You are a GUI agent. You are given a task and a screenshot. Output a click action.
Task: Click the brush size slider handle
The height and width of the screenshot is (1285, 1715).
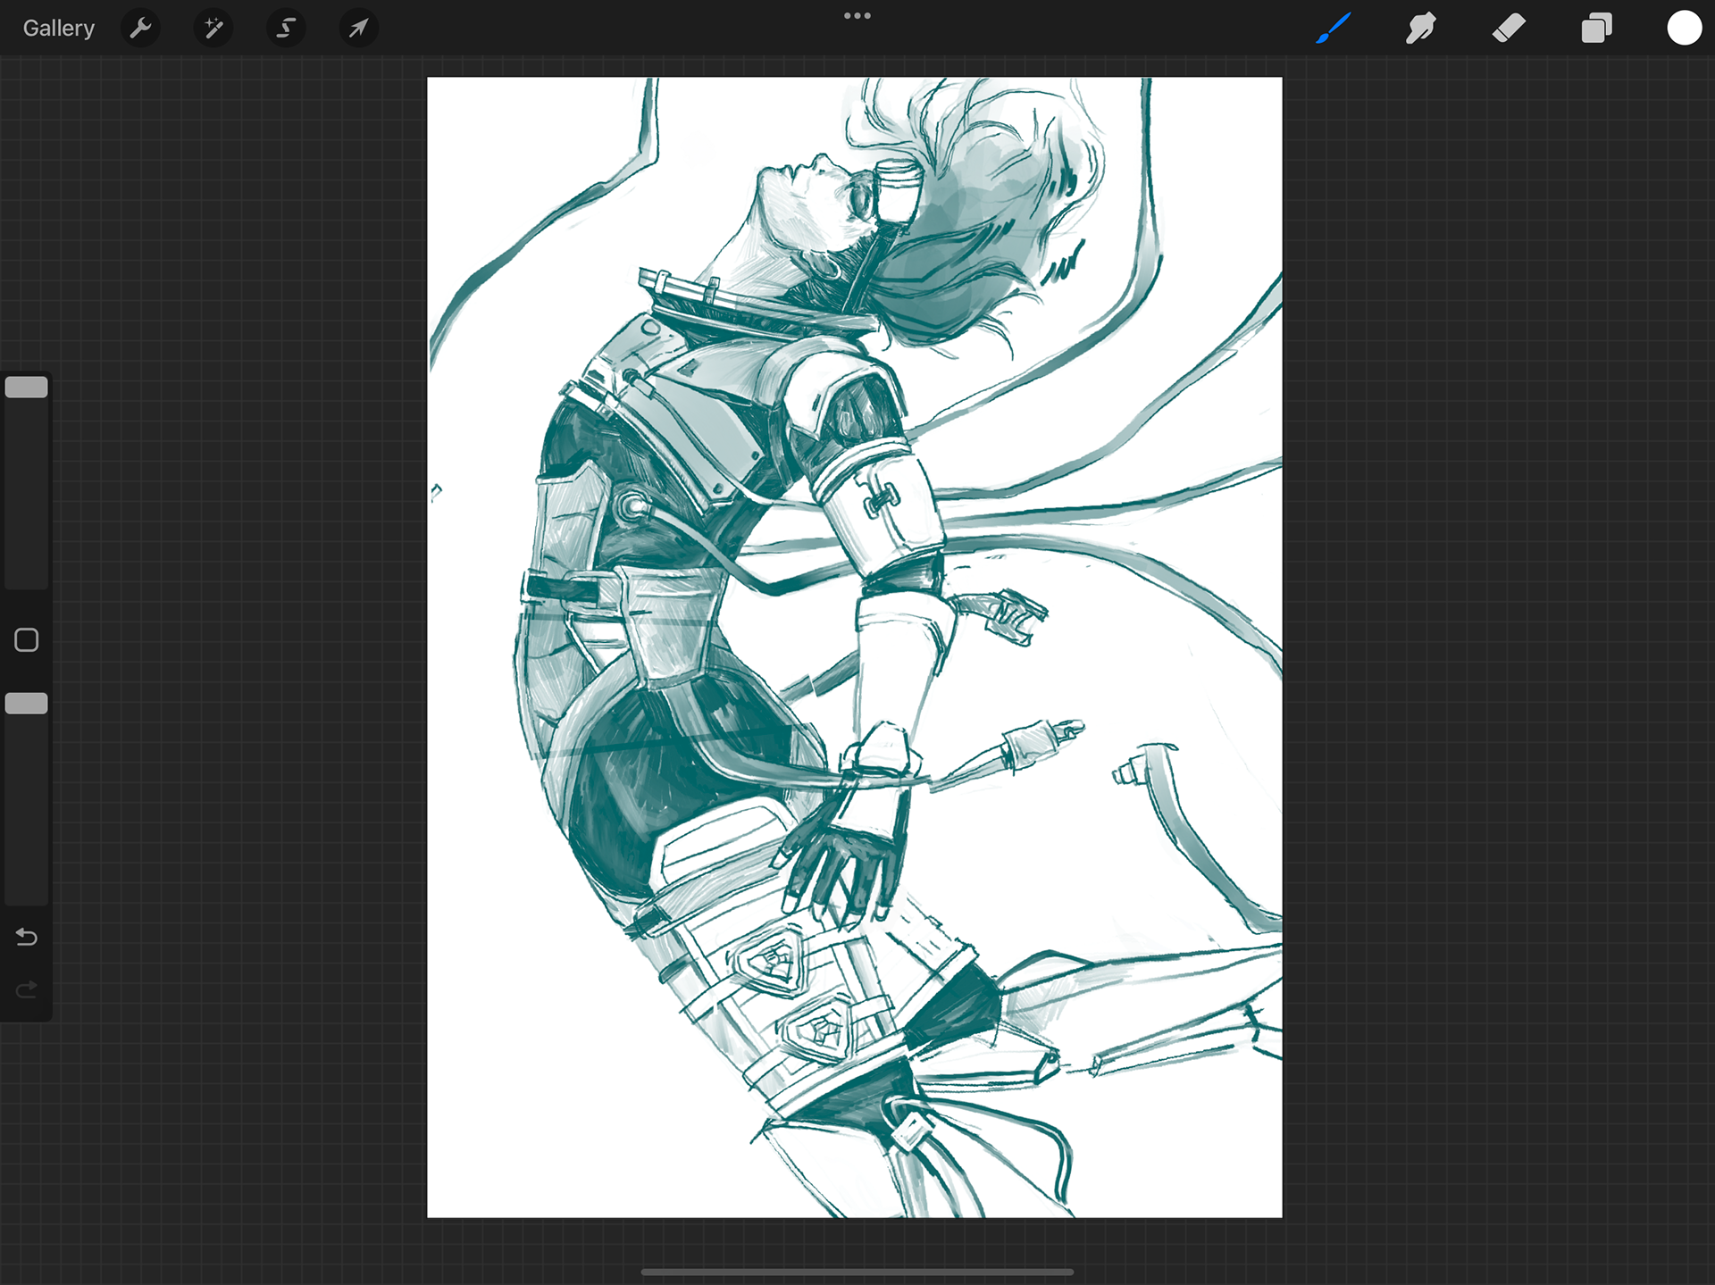point(27,388)
